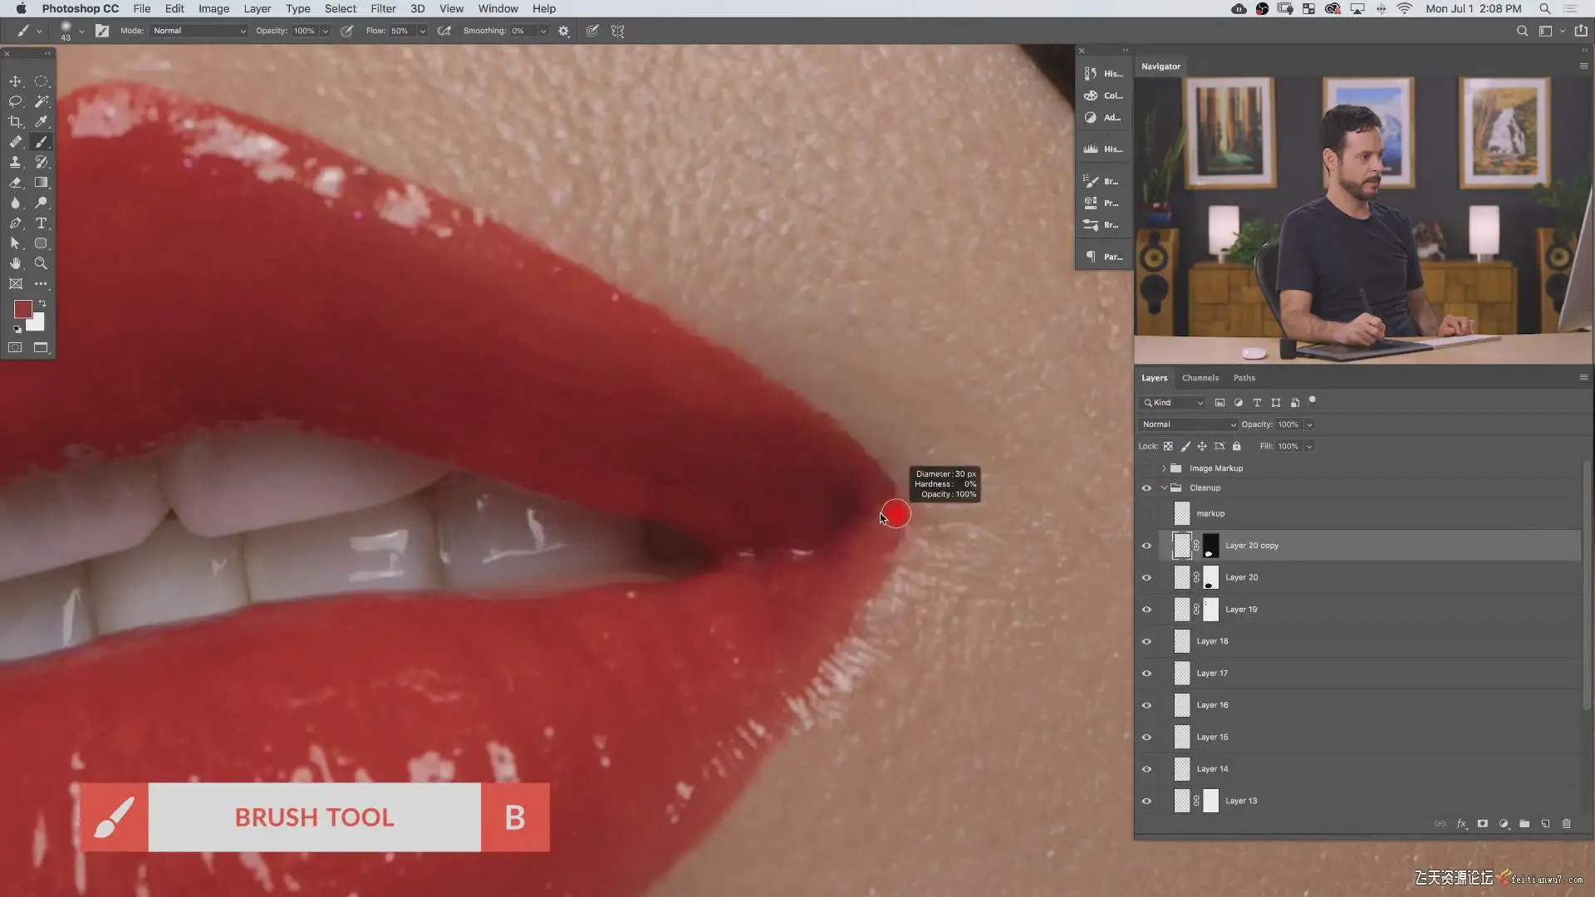1595x897 pixels.
Task: Open layer blend mode dropdown
Action: coord(1188,424)
